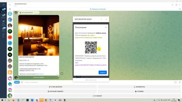Select the 'Все чаты' all-chats folder
182x102 pixels.
coord(3,10)
